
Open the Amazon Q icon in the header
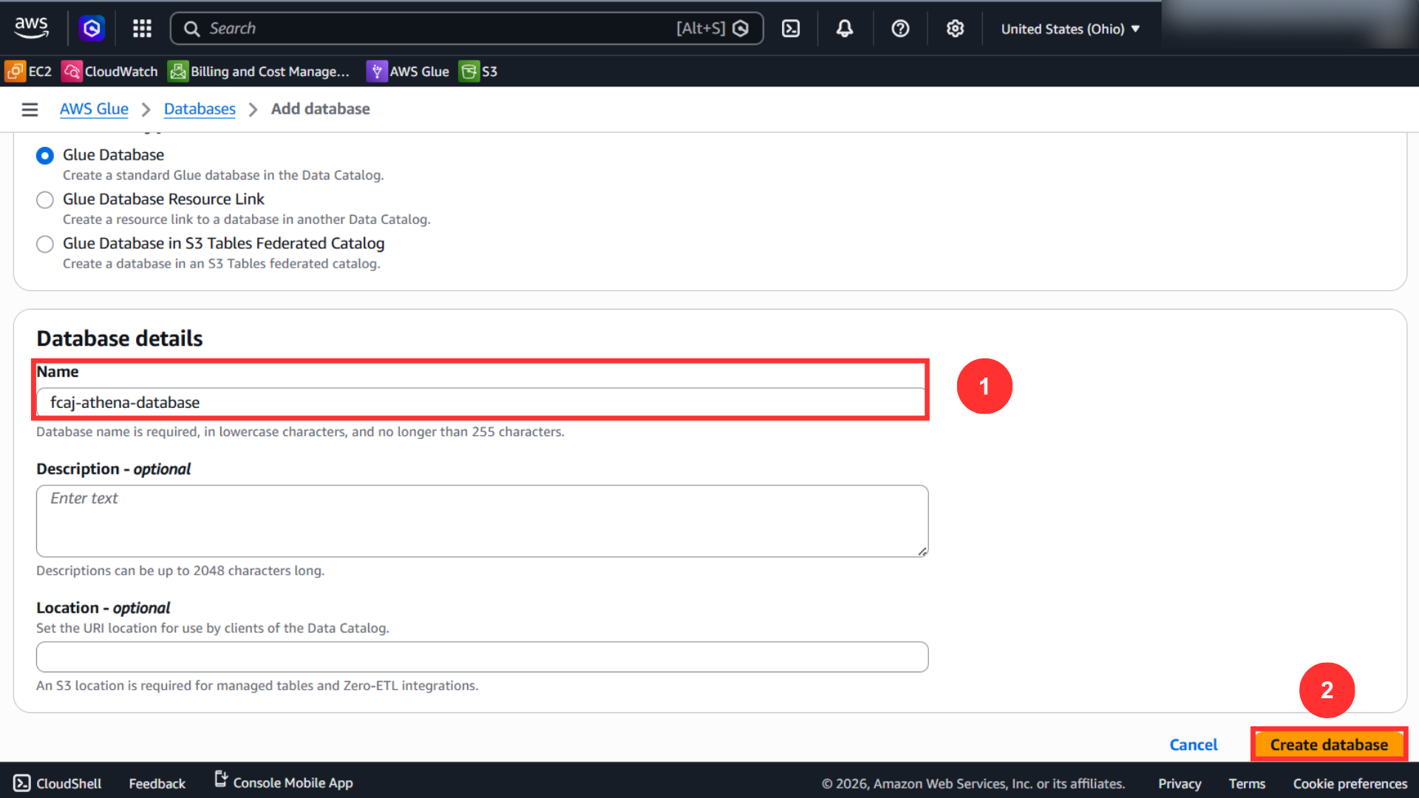92,28
